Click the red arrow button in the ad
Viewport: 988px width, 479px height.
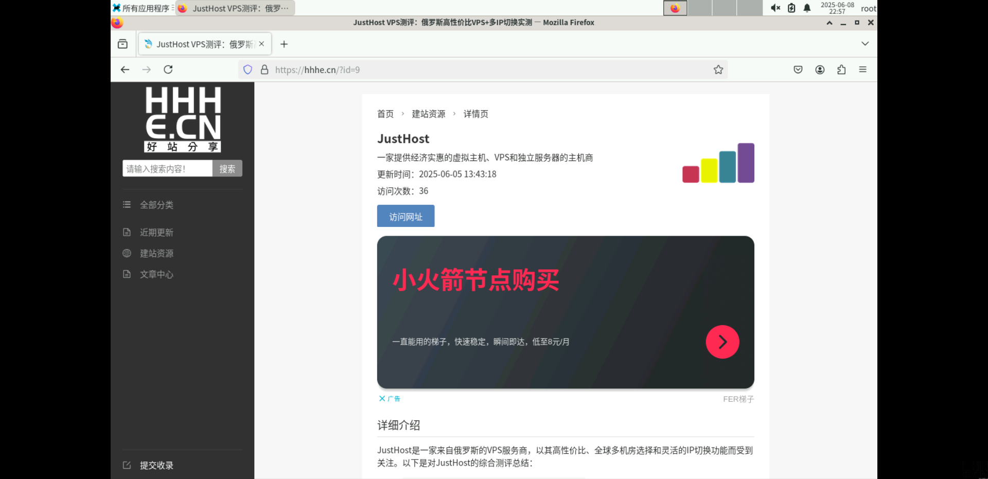pyautogui.click(x=722, y=342)
